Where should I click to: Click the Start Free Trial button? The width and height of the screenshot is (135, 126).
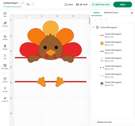pos(100,5)
